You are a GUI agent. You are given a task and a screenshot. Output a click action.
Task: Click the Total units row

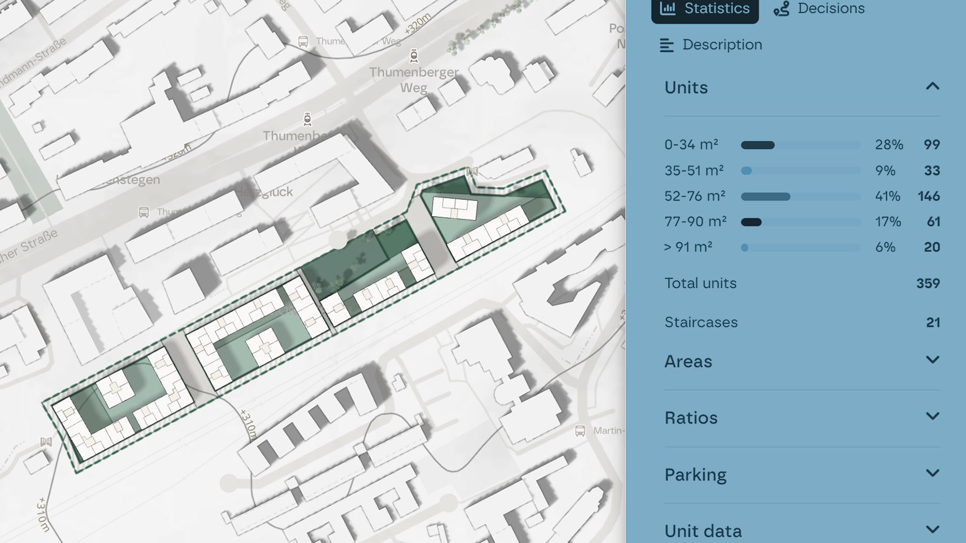coord(802,283)
